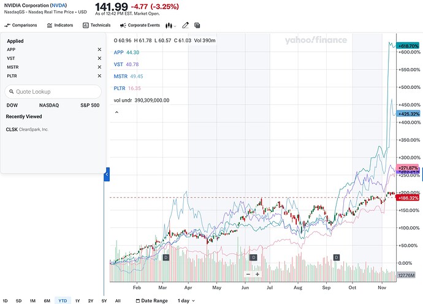This screenshot has height=304, width=423.
Task: Click the PLTR legend label
Action: pos(120,88)
